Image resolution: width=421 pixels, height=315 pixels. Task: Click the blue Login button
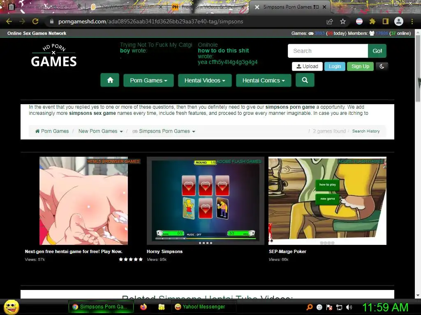pyautogui.click(x=335, y=66)
